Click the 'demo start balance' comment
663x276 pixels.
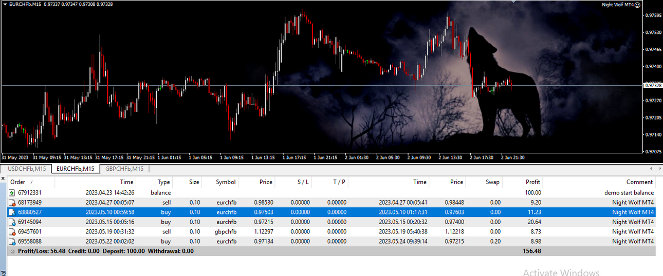[x=629, y=193]
